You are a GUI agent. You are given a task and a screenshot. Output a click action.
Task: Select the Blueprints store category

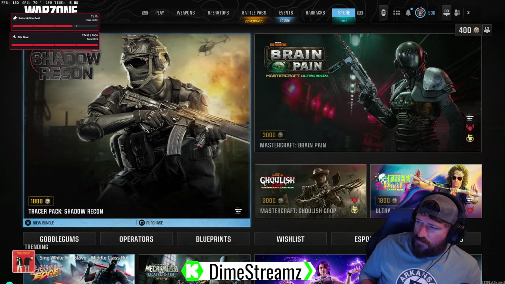point(213,239)
